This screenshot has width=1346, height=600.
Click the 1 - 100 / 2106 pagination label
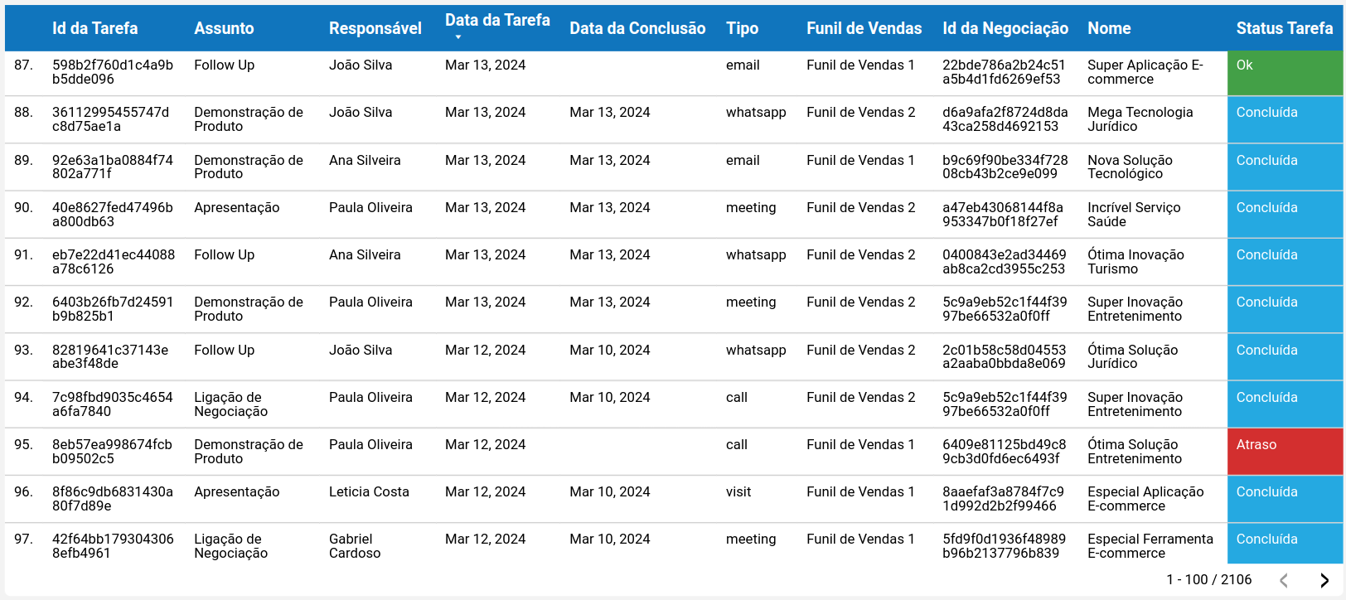point(1209,580)
